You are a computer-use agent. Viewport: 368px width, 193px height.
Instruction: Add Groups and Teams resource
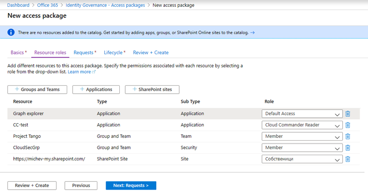(37, 90)
